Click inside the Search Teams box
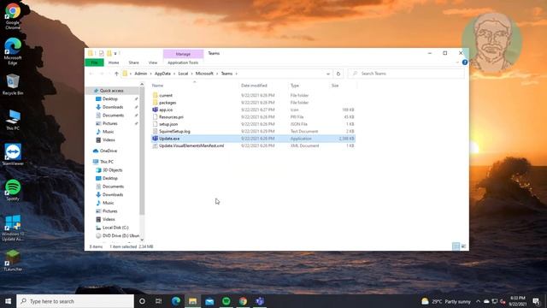Viewport: 547px width, 308px height. coord(407,74)
